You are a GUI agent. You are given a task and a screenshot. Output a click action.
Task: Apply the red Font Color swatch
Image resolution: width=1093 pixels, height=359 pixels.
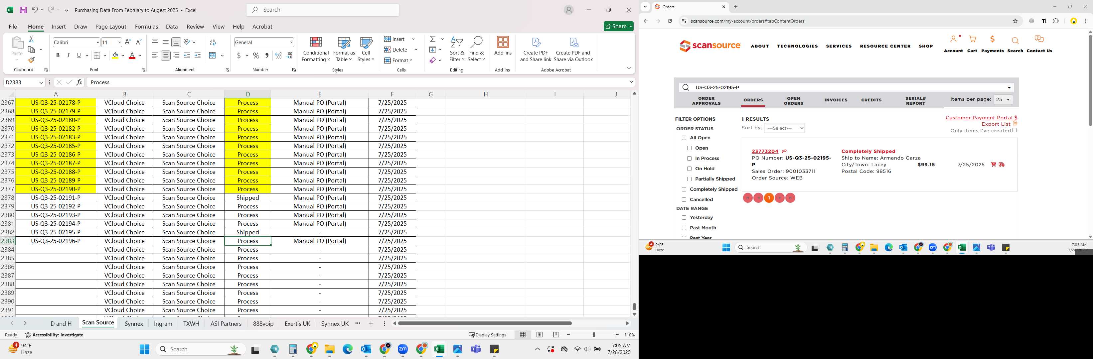[132, 56]
